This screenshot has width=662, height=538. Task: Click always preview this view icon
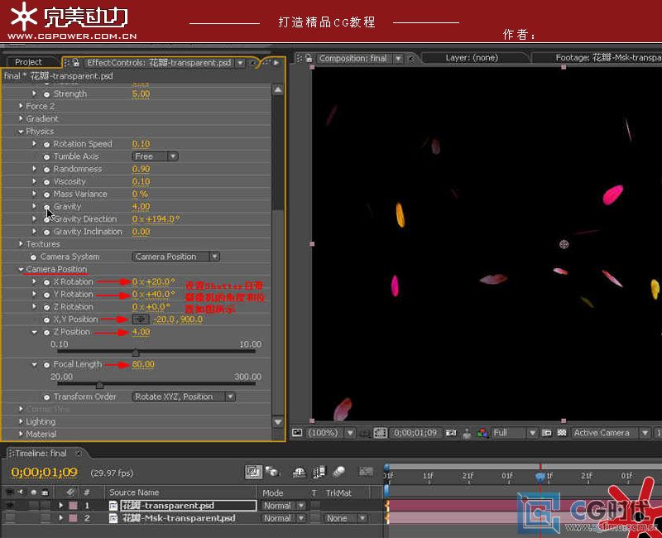pos(297,433)
